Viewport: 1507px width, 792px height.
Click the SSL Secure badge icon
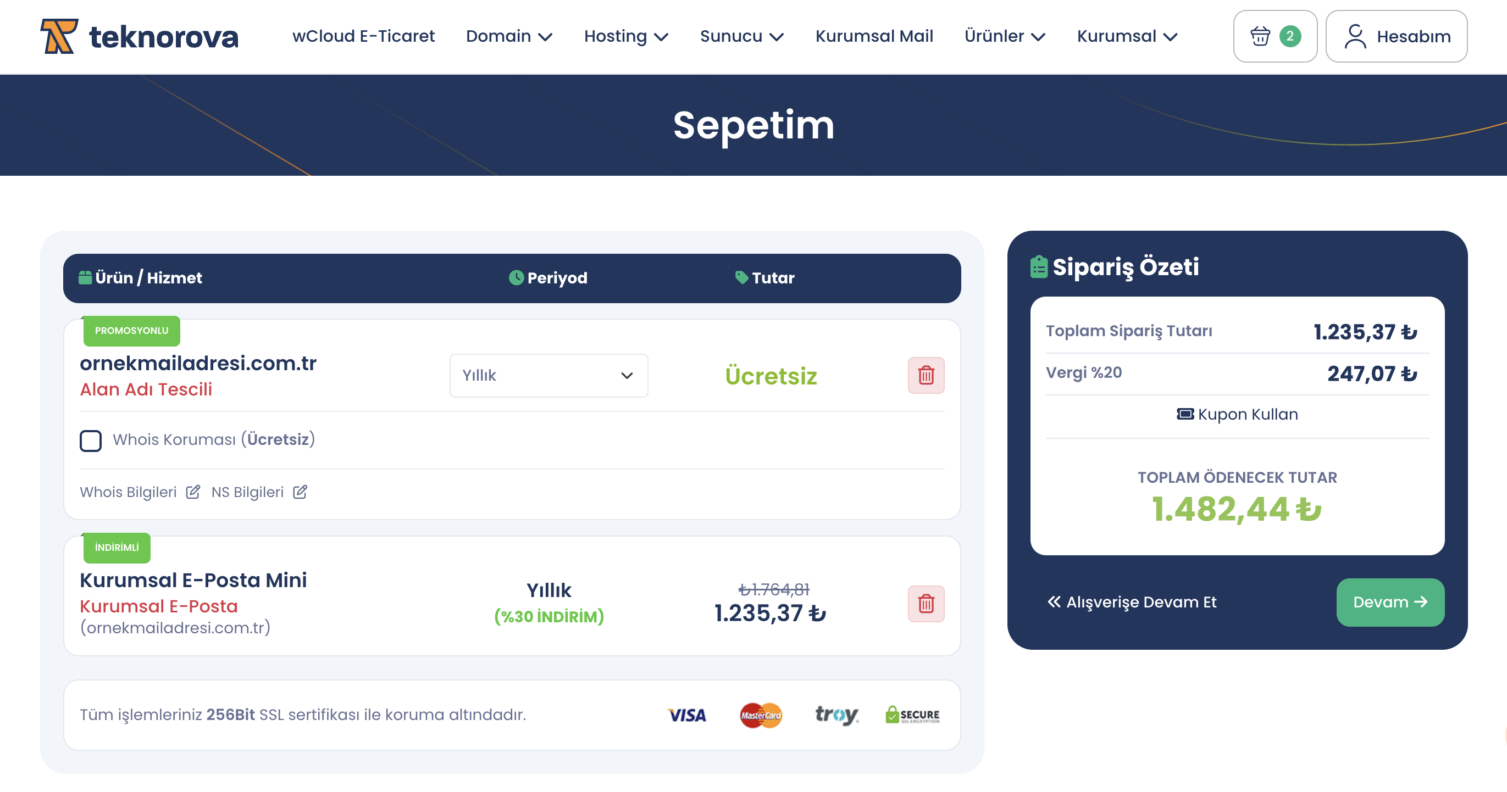(x=912, y=715)
